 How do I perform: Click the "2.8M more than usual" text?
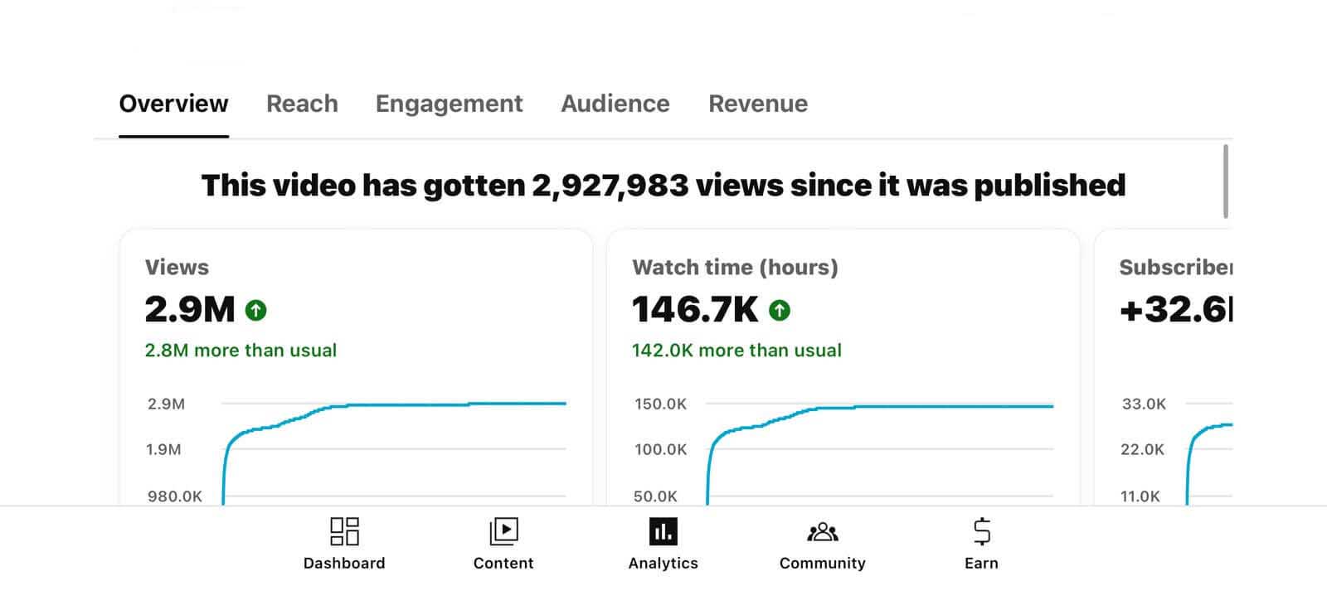pyautogui.click(x=241, y=351)
